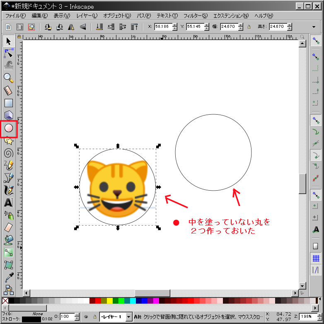Open the エクステンション(N) menu
Viewport: 324px width, 324px height.
[231, 16]
